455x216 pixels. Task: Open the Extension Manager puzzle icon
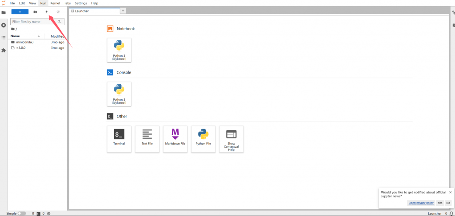[x=4, y=51]
